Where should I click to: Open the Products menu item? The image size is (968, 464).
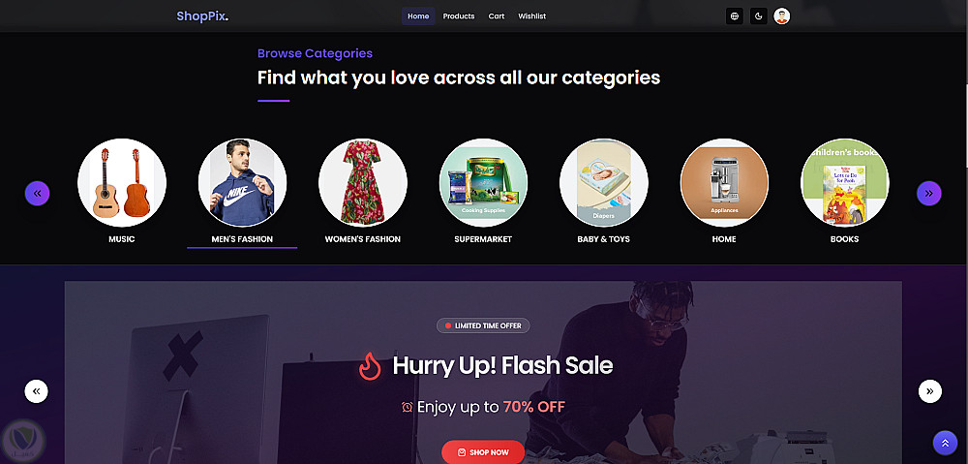(x=459, y=16)
